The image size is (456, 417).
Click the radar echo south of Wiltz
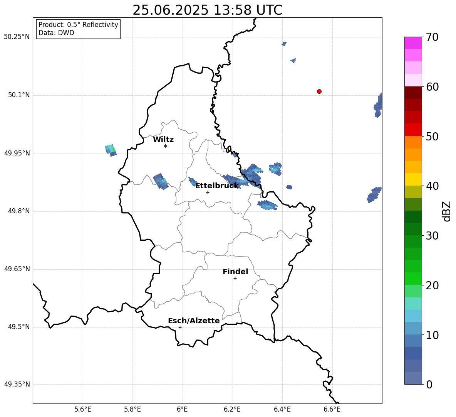161,181
